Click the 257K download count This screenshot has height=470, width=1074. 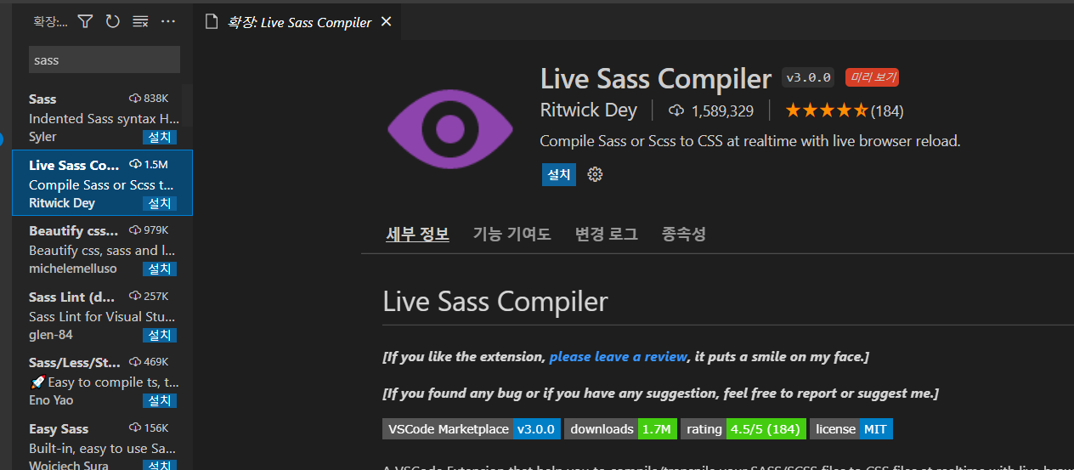tap(149, 296)
